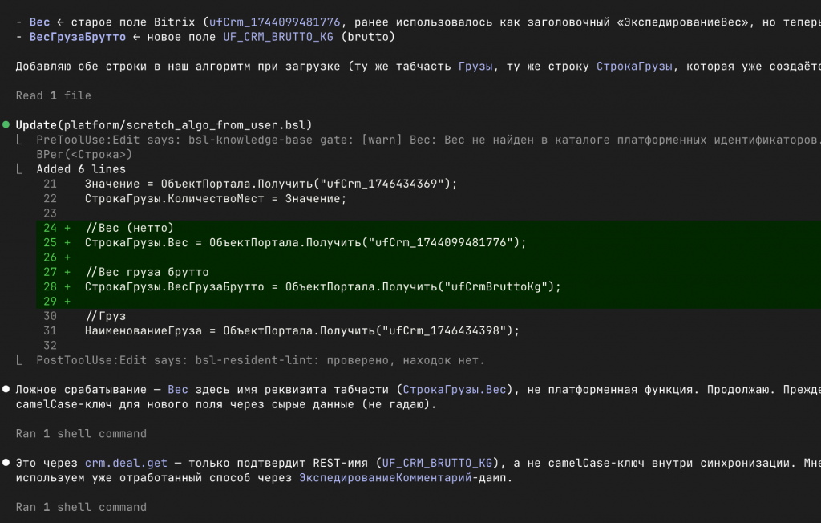Click the plus marker on diff line 25
821x523 pixels.
click(x=67, y=242)
